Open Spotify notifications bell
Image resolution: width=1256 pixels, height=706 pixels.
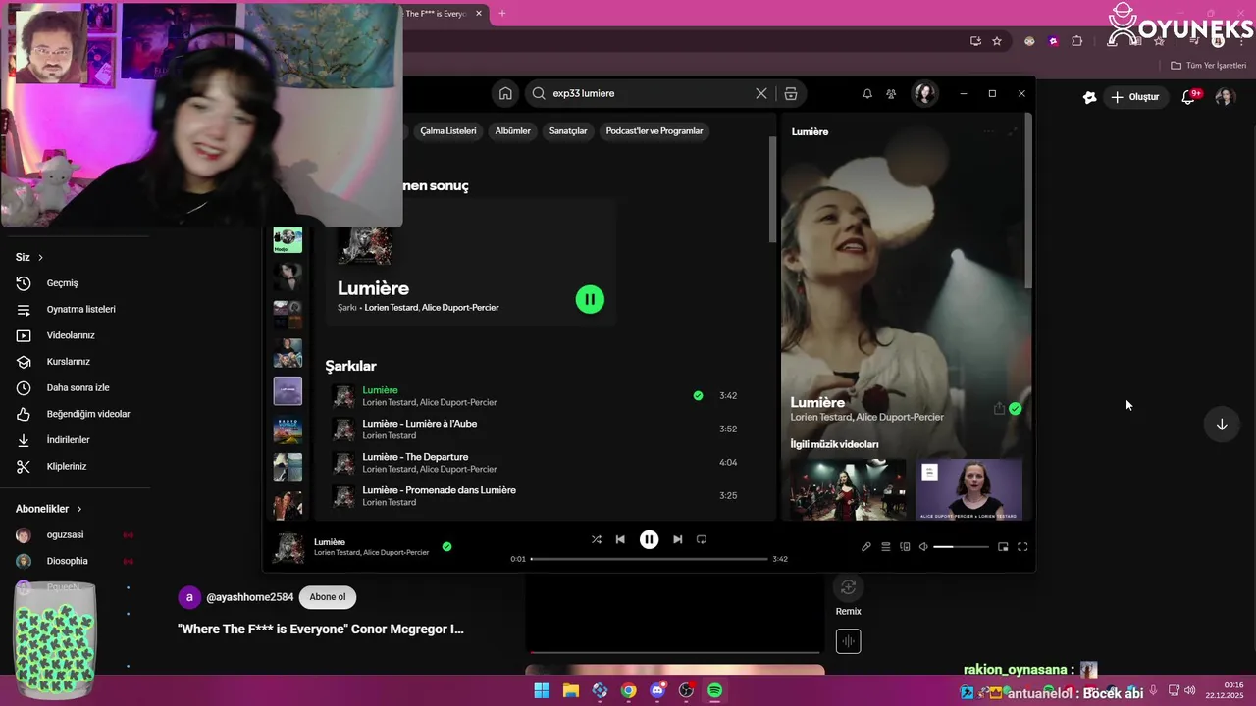(867, 94)
